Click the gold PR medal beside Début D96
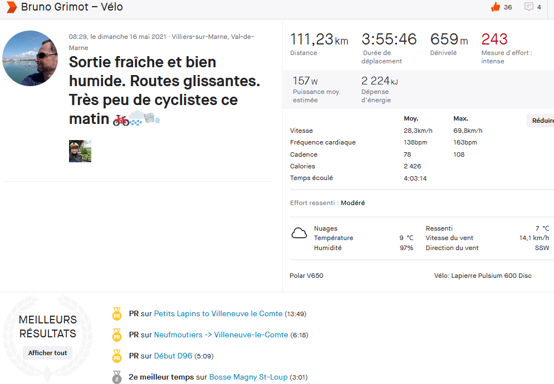This screenshot has height=384, width=554. 117,356
